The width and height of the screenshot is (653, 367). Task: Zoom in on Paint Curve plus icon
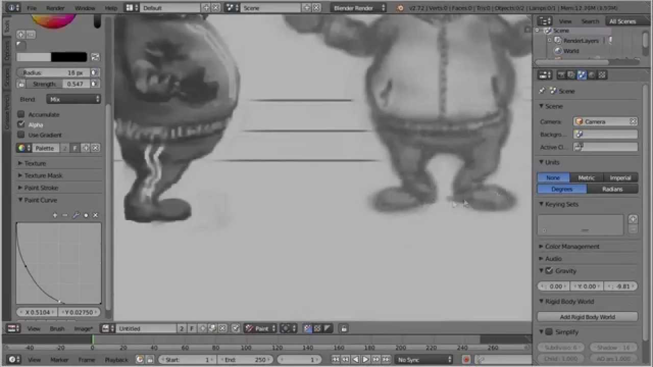(55, 215)
